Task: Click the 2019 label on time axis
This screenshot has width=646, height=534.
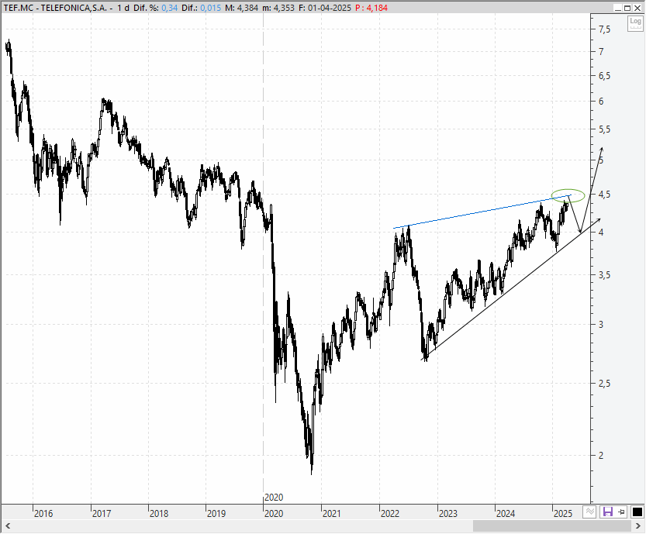Action: 216,513
